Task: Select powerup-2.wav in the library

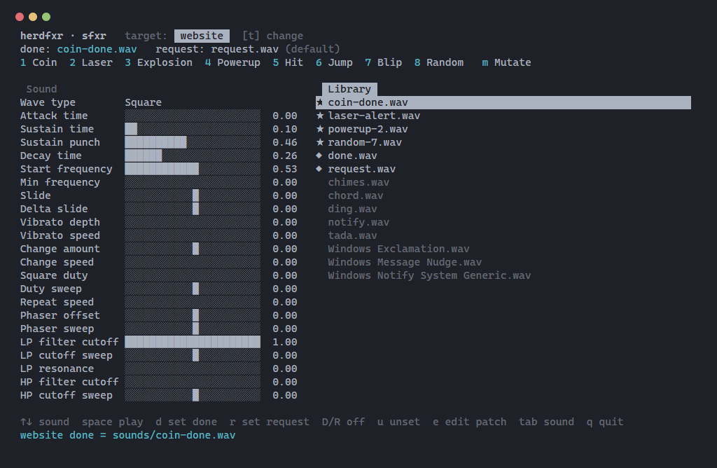Action: pos(368,129)
